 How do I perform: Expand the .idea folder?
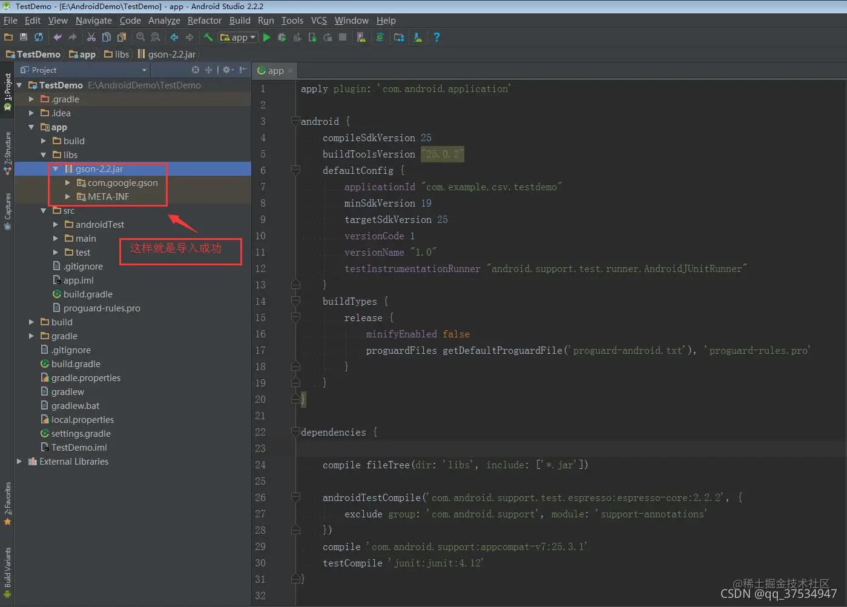pos(31,113)
